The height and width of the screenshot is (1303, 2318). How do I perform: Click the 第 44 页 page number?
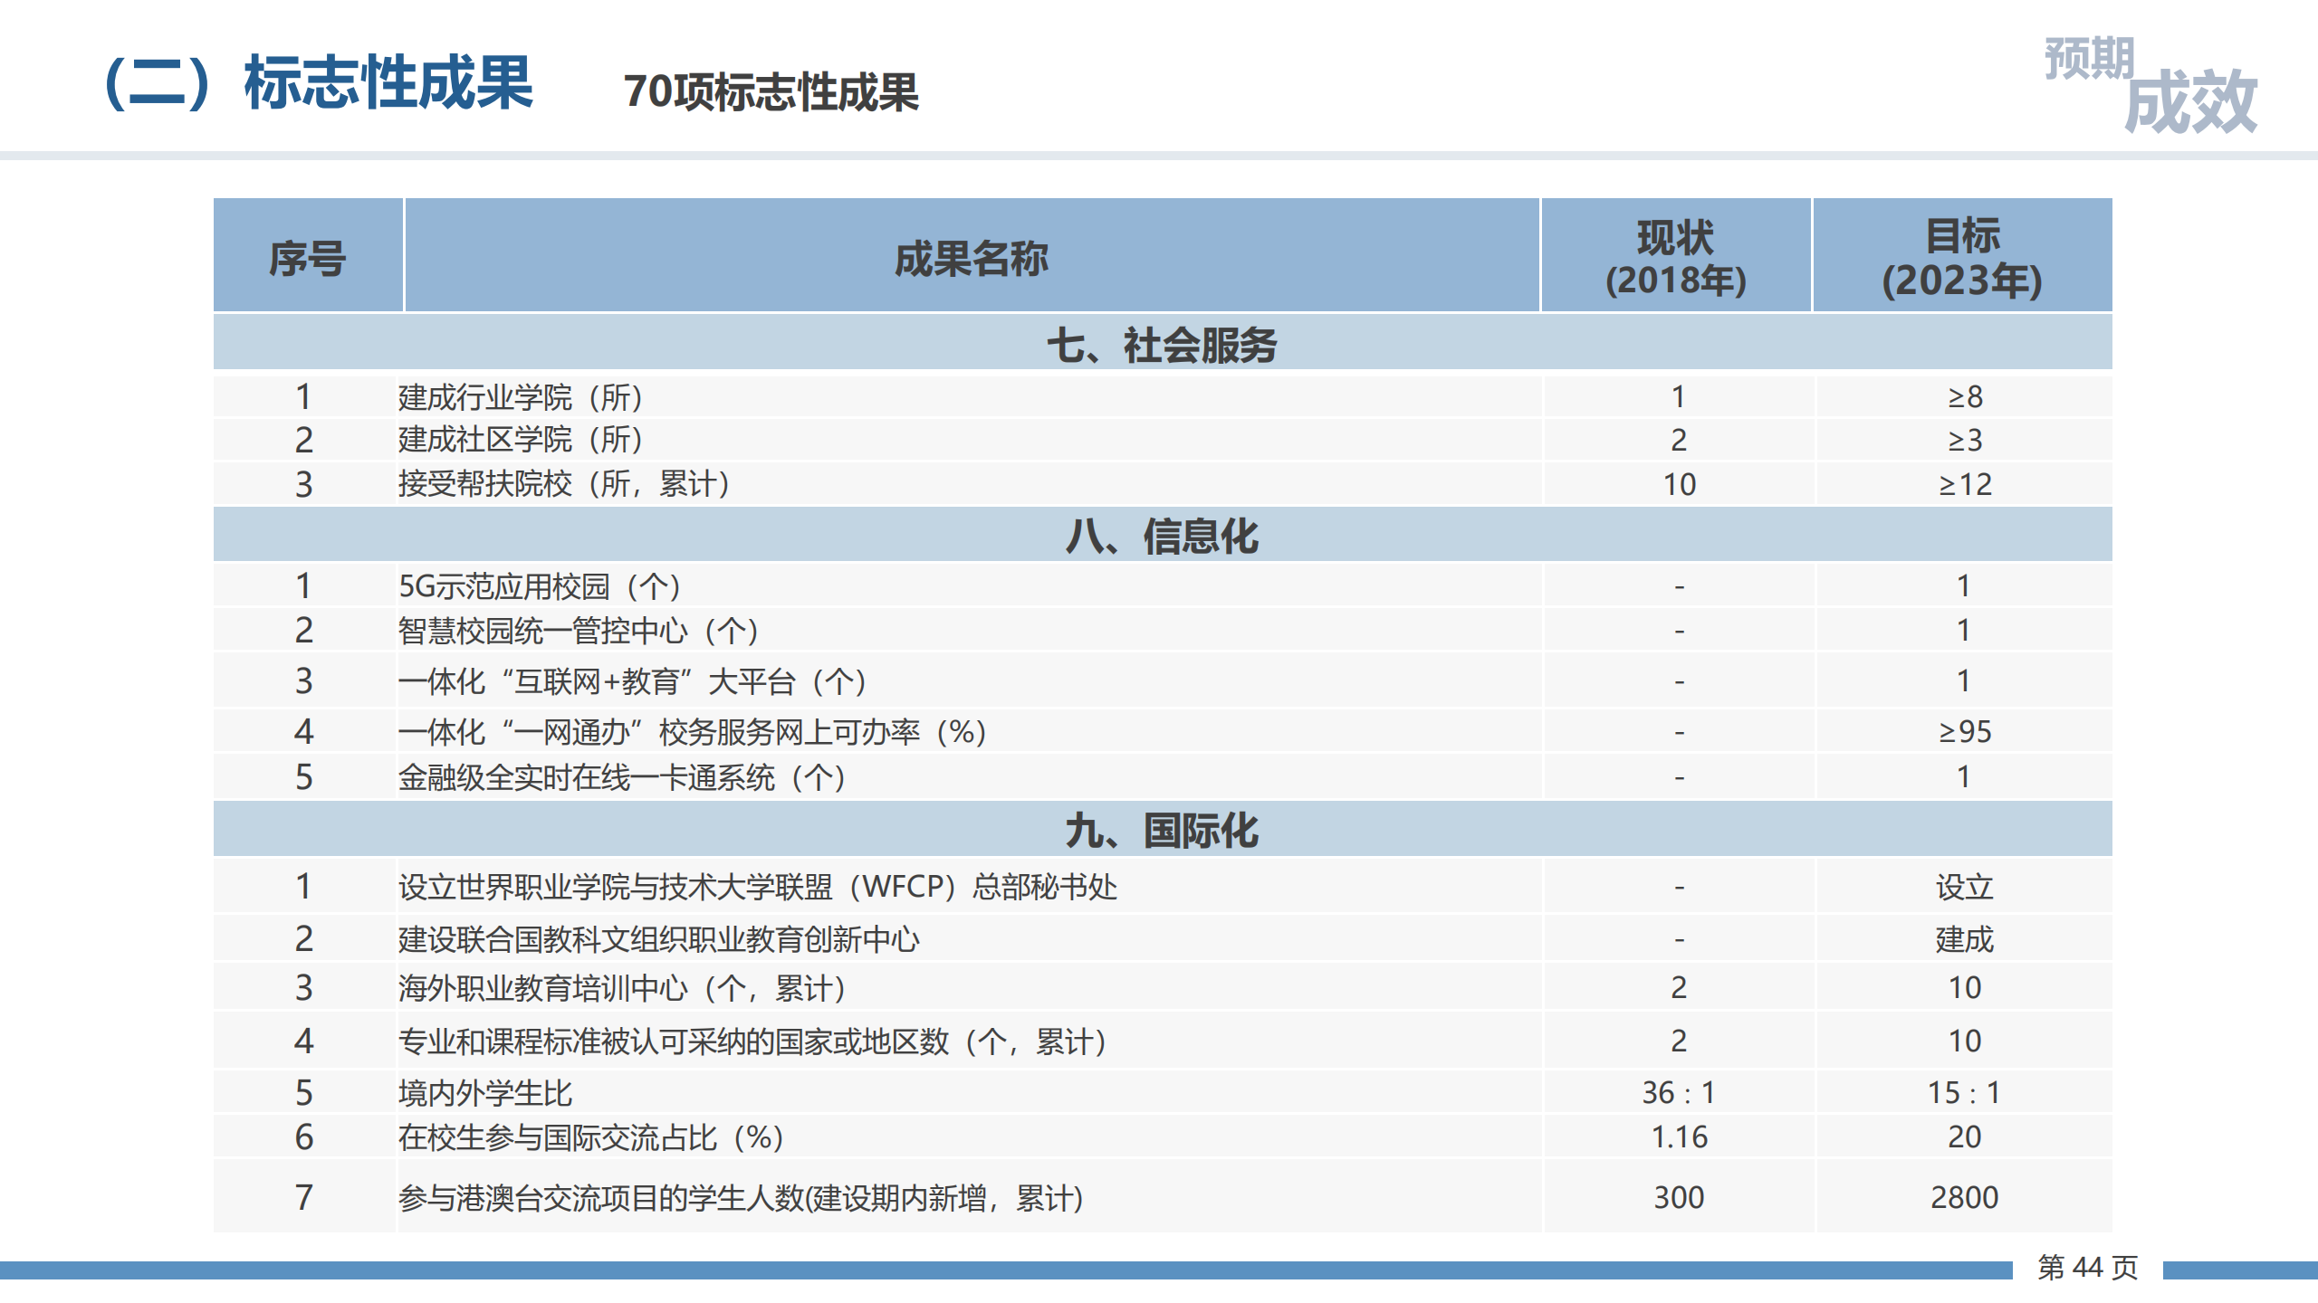pyautogui.click(x=2087, y=1268)
